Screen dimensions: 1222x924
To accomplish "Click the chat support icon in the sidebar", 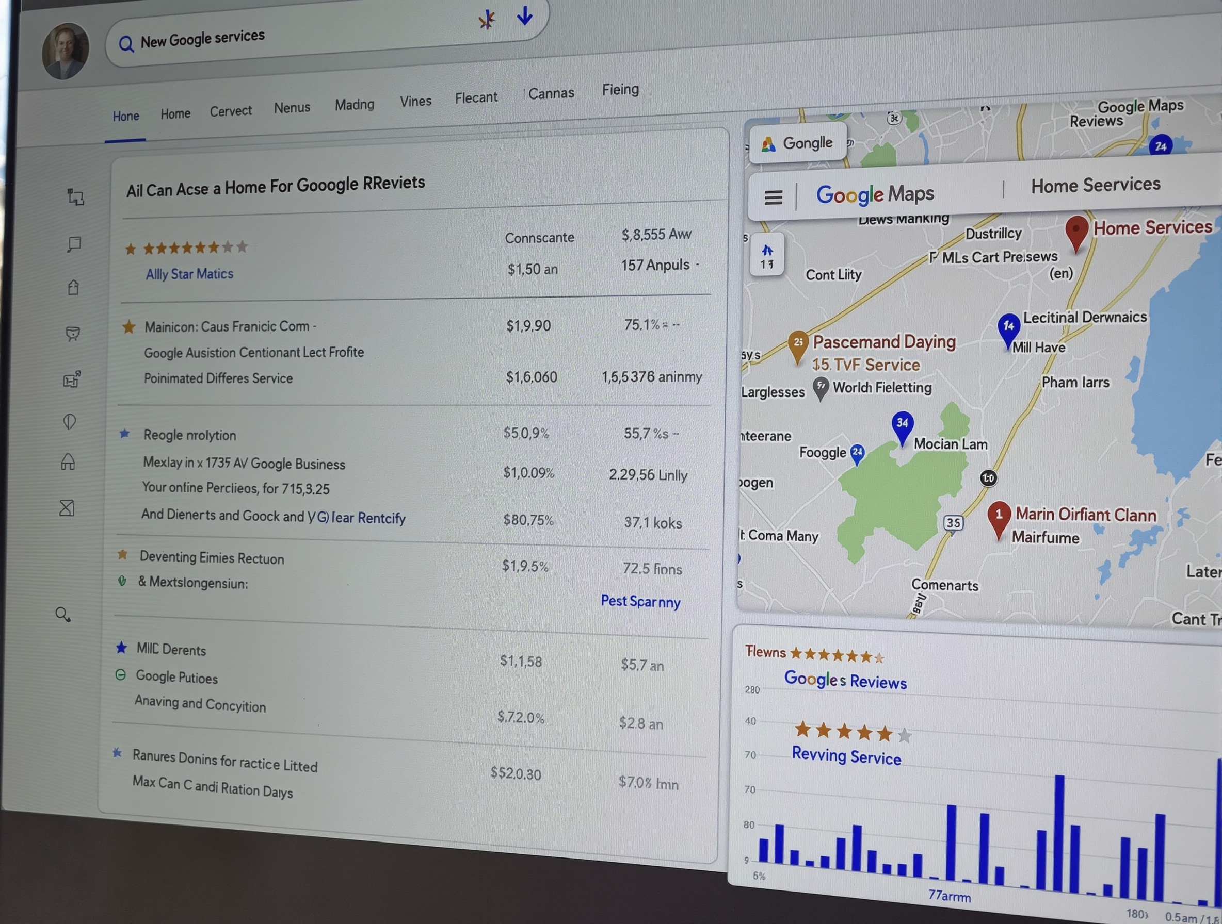I will coord(73,334).
